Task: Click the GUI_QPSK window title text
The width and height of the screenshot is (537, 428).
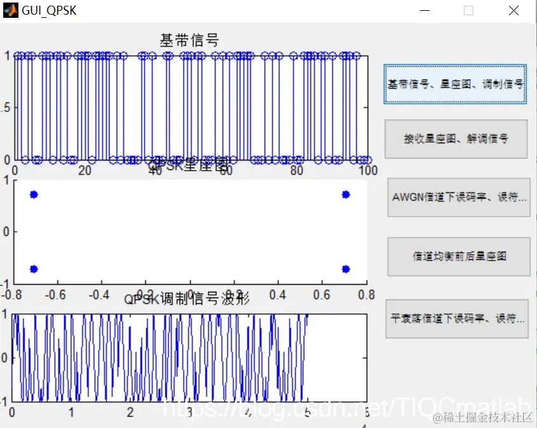Action: click(x=48, y=10)
